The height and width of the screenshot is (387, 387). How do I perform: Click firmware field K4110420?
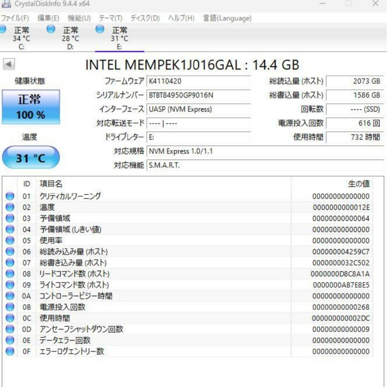point(199,81)
